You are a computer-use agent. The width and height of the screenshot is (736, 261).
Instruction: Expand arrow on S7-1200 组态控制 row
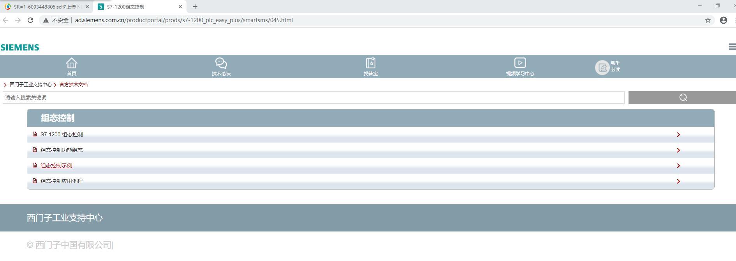678,135
